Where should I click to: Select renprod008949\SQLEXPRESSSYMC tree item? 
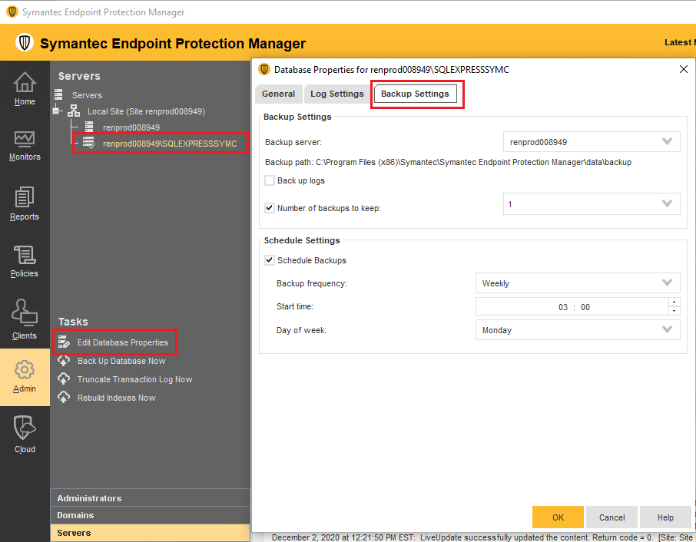tap(170, 144)
